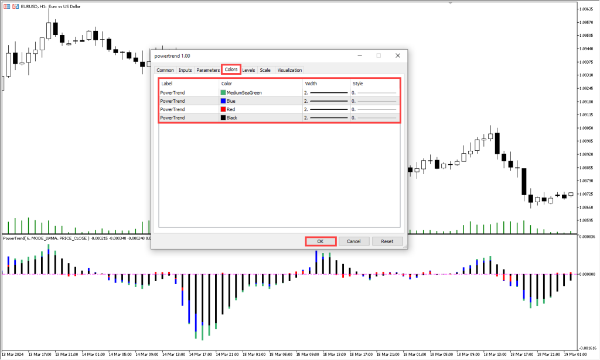Open style selector for MediumSeaGreen row
600x360 pixels.
374,93
